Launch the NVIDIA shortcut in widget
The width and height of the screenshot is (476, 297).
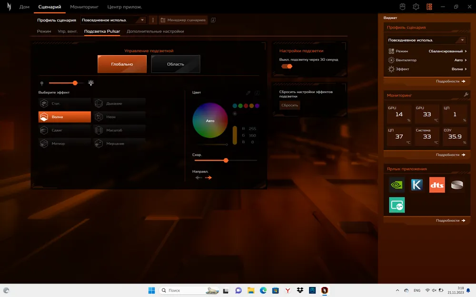[x=397, y=185]
